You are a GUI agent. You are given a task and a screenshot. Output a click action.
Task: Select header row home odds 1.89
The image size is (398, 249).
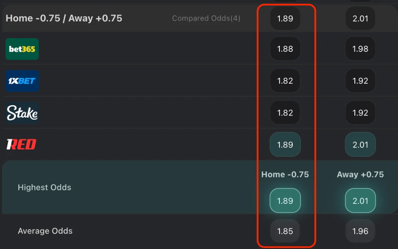point(285,18)
